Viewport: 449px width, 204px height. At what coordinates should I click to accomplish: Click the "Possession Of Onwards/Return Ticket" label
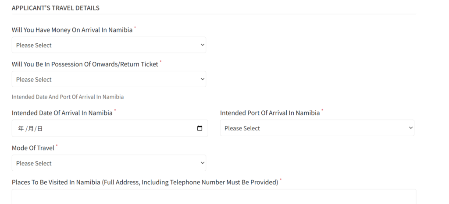(x=85, y=64)
